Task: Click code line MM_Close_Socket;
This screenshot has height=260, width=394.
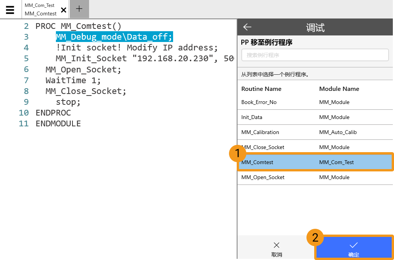Action: point(86,91)
